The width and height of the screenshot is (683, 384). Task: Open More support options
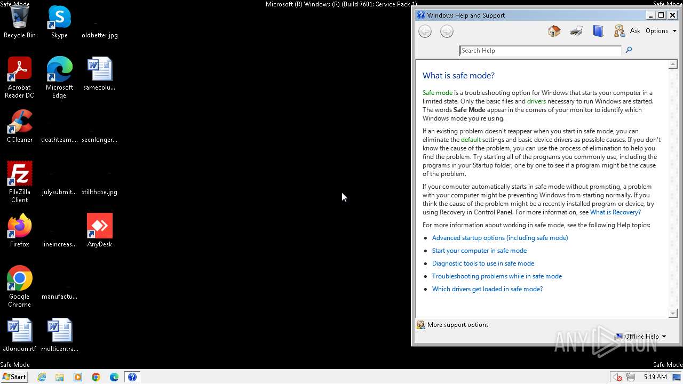[452, 325]
